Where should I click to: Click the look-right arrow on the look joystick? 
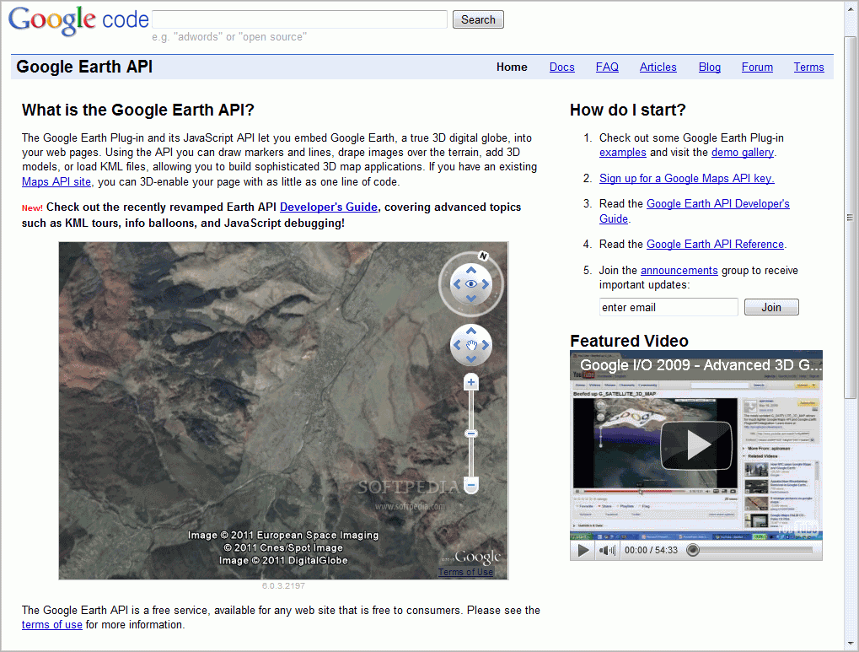[486, 284]
